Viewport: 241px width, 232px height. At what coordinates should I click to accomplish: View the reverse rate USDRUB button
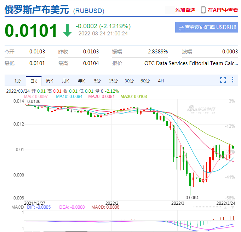pos(207,27)
